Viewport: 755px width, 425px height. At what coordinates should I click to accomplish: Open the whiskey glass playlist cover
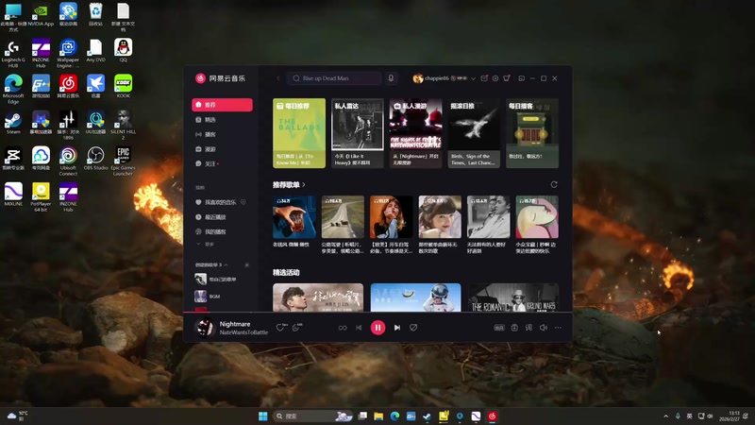tap(294, 217)
